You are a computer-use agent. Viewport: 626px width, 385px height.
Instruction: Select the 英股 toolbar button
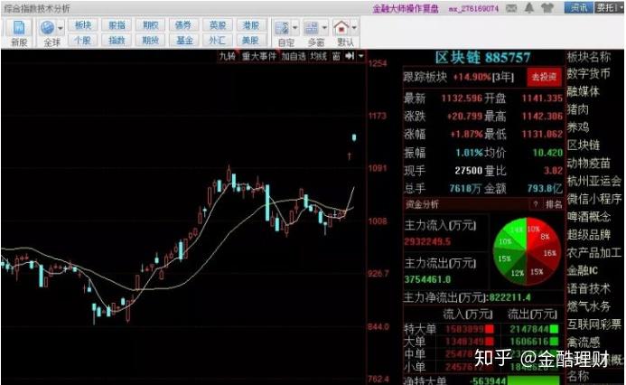[218, 25]
